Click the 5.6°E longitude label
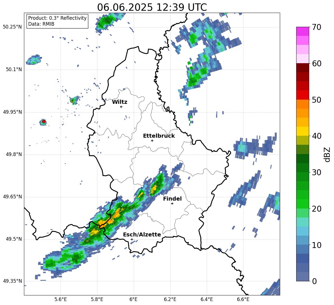 pyautogui.click(x=61, y=299)
